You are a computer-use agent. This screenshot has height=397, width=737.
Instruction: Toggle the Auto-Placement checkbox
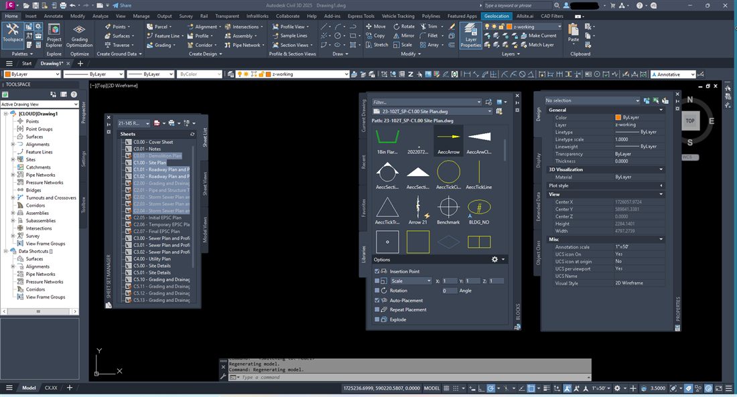tap(377, 300)
